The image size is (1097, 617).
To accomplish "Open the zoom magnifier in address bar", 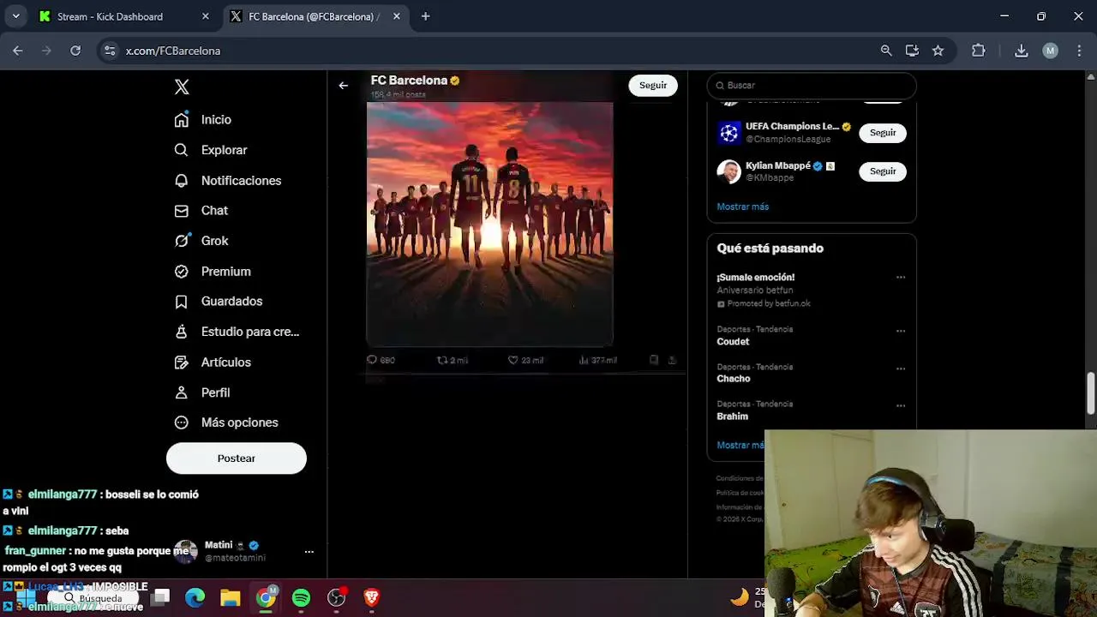I will pos(886,51).
